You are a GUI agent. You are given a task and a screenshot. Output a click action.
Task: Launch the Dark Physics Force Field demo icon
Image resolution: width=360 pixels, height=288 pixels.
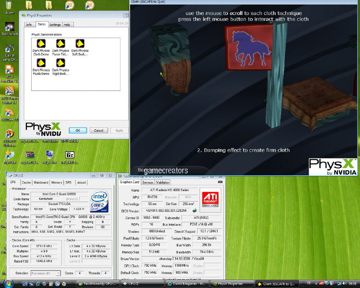coord(60,48)
